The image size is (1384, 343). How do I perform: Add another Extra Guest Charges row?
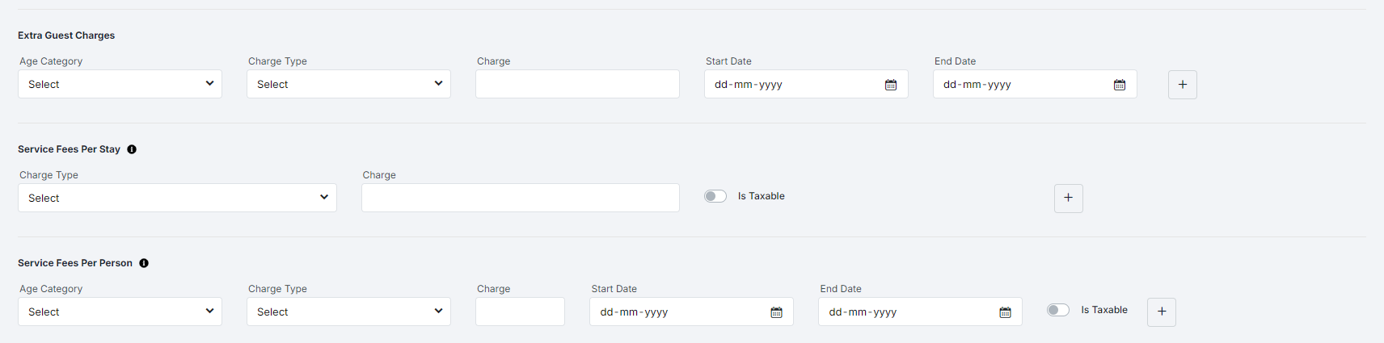click(1182, 85)
